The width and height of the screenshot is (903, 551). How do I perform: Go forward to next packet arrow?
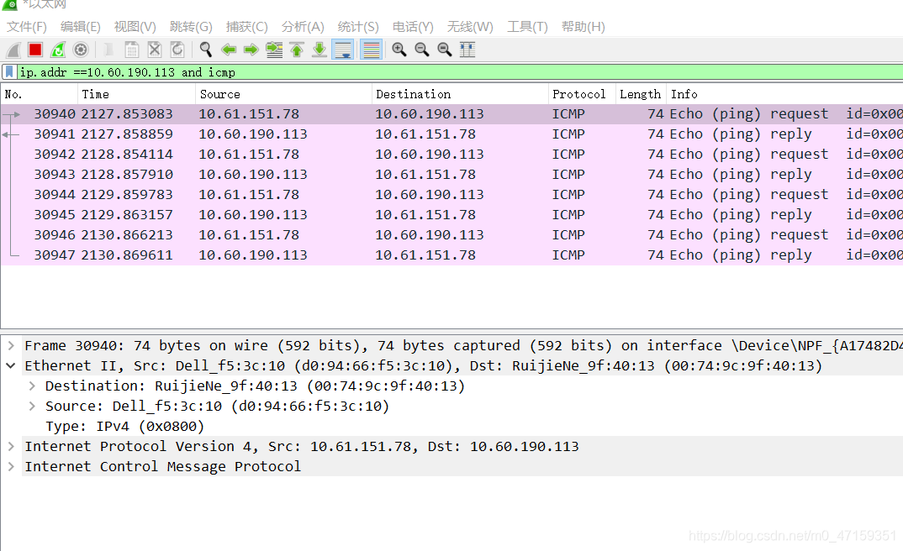pyautogui.click(x=251, y=50)
